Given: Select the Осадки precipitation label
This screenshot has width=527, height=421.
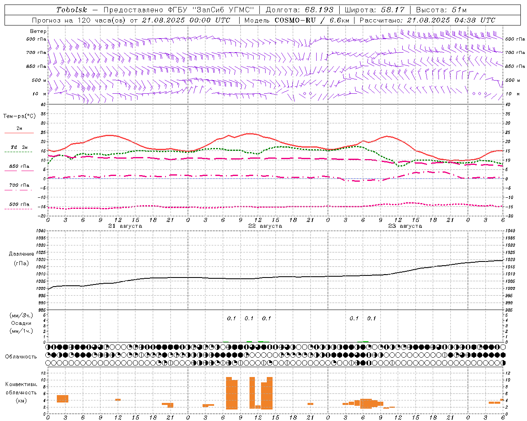Looking at the screenshot, I should 21,324.
